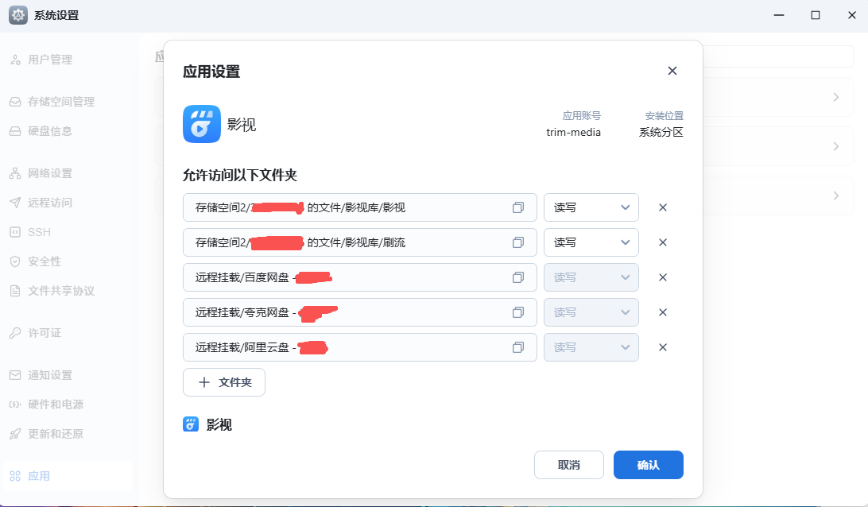Click the copy icon in 阿里云盘 row
Viewport: 868px width, 507px height.
[518, 347]
